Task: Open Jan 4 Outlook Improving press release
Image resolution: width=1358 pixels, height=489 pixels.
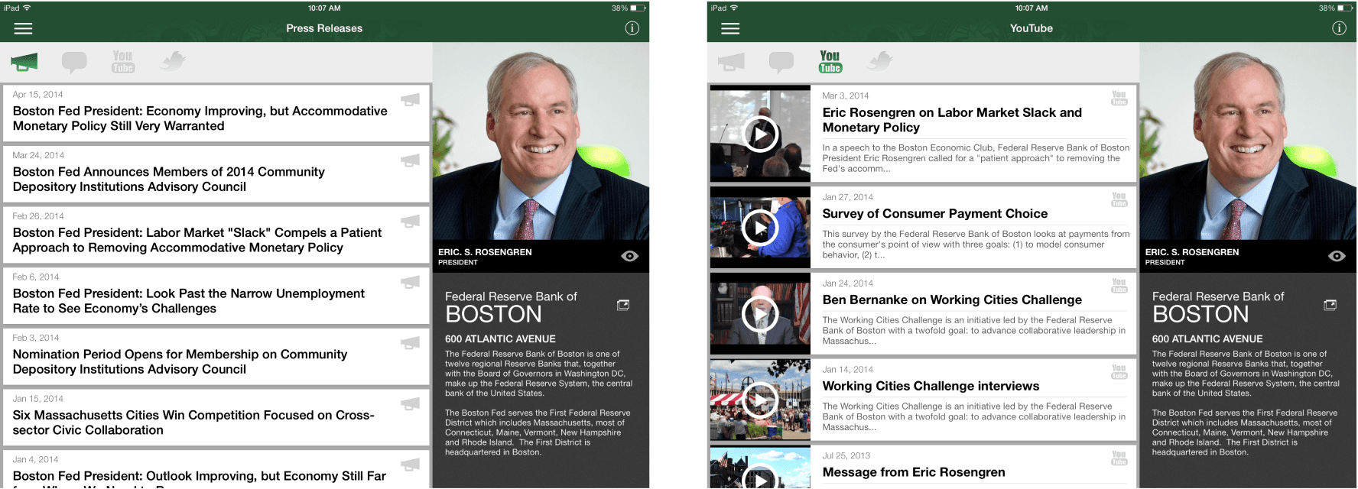Action: [216, 469]
